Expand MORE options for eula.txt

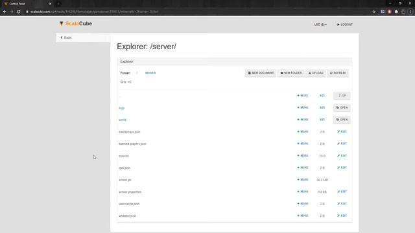click(x=303, y=155)
